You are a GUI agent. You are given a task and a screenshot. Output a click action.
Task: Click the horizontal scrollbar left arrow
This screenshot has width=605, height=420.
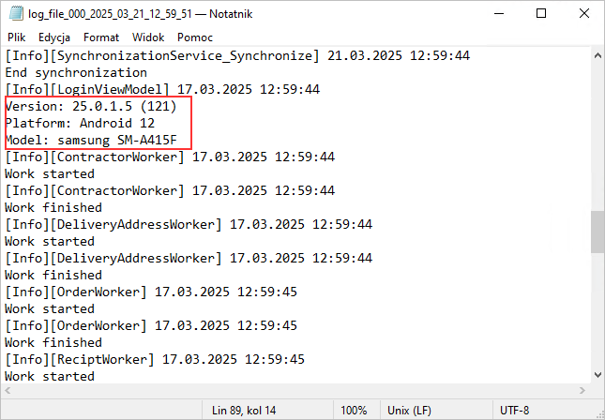point(8,391)
